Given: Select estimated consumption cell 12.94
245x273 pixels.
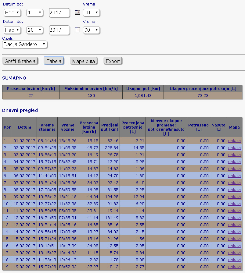Looking at the screenshot, I should click(x=133, y=197).
